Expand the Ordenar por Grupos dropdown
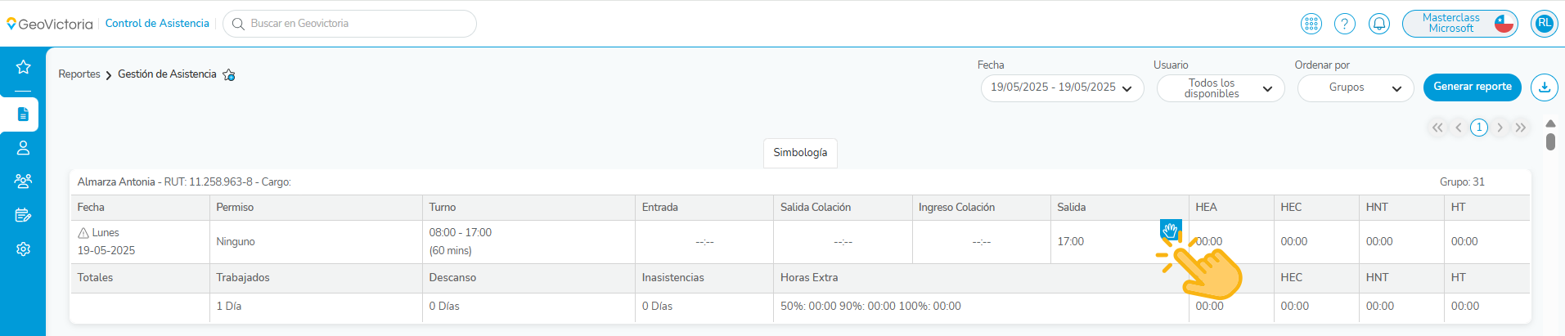 (x=1355, y=87)
